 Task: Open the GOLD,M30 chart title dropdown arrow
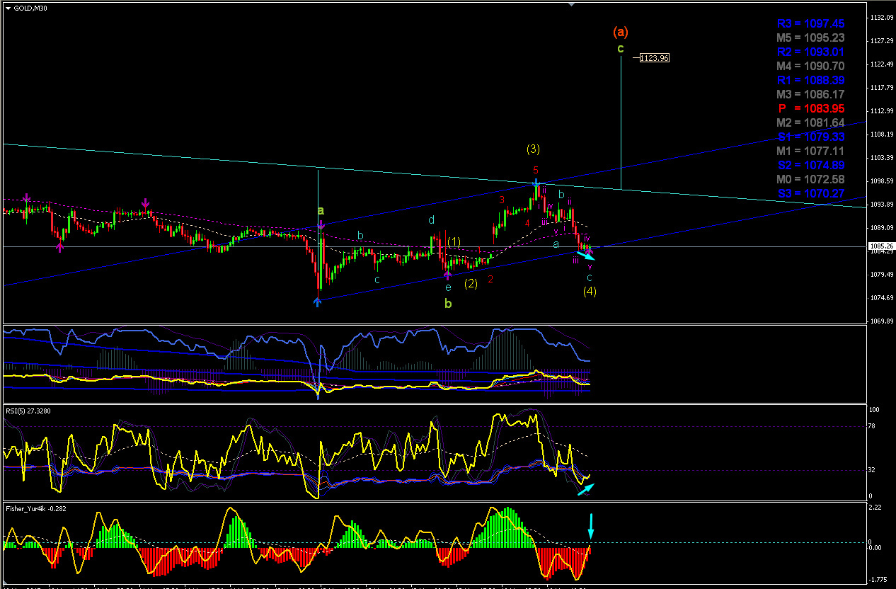tap(8, 8)
